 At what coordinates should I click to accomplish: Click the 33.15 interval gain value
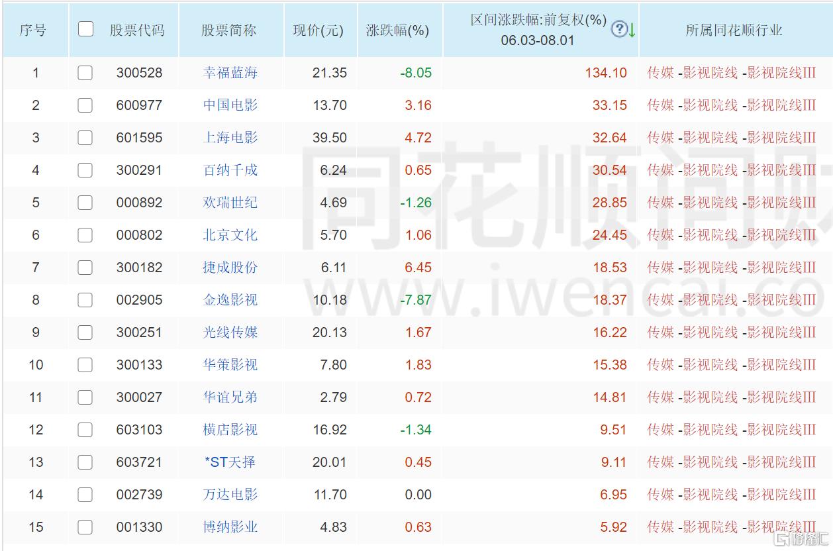point(610,105)
